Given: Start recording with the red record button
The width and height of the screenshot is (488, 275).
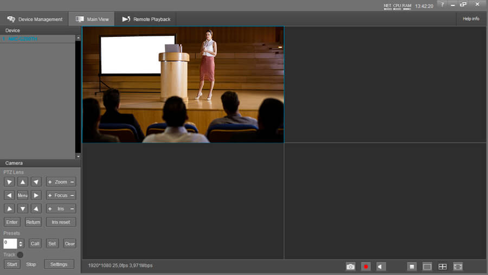Looking at the screenshot, I should 366,266.
